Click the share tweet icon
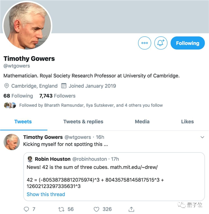 coord(131,209)
